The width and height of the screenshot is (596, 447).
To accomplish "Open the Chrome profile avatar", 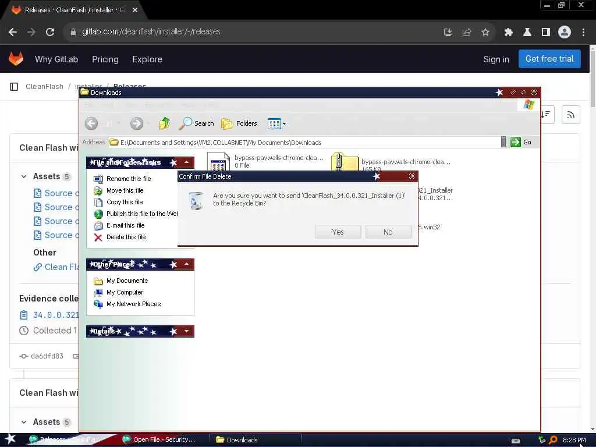I will pos(565,33).
